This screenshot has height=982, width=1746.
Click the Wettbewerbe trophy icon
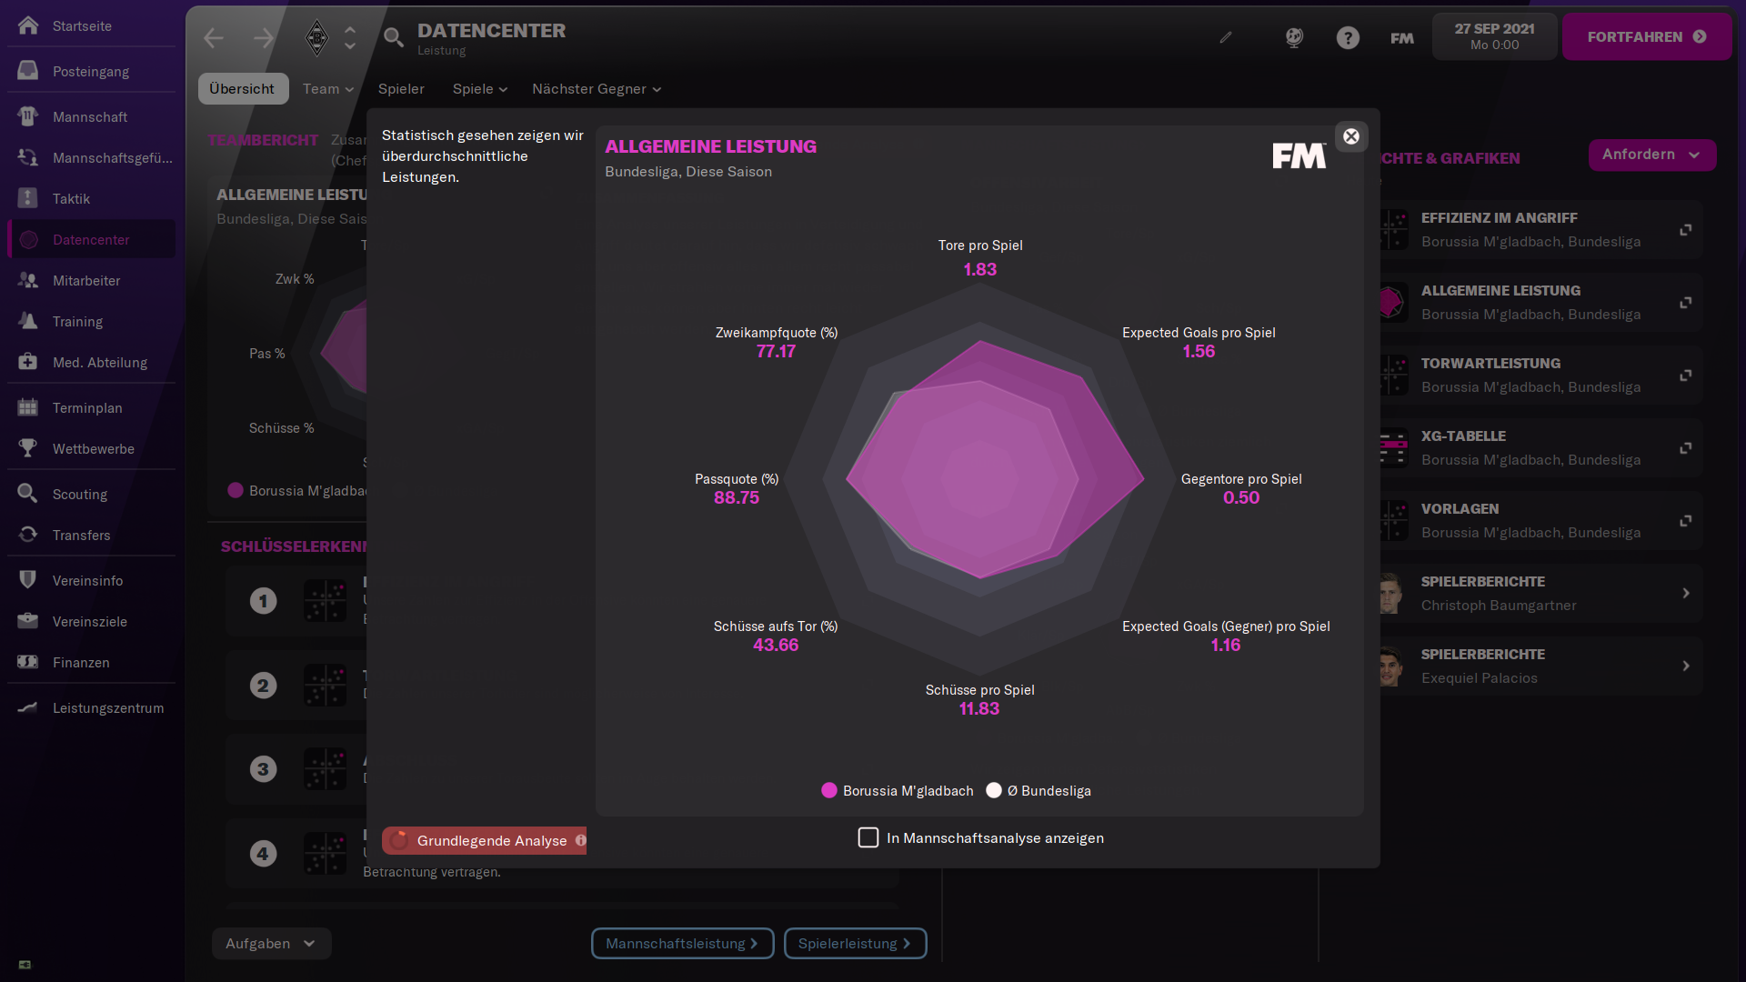[28, 448]
